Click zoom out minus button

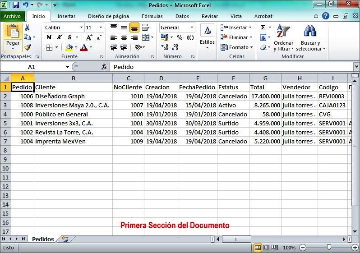point(303,248)
